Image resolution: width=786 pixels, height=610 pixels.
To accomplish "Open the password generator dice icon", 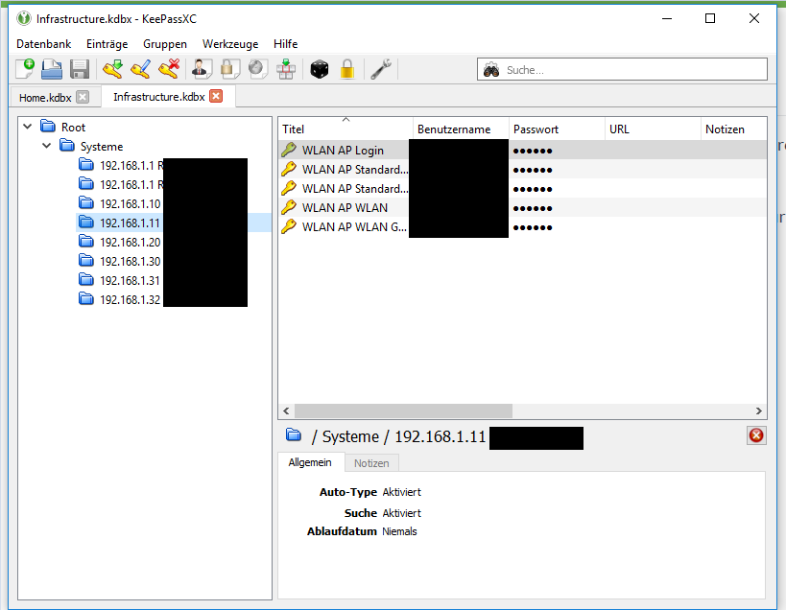I will pyautogui.click(x=319, y=68).
